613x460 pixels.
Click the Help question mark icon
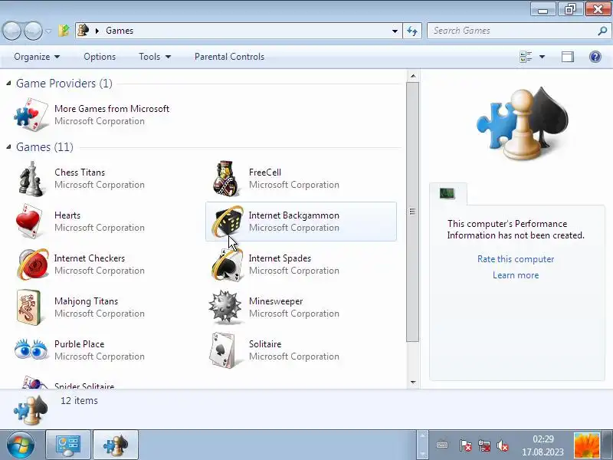pos(595,57)
